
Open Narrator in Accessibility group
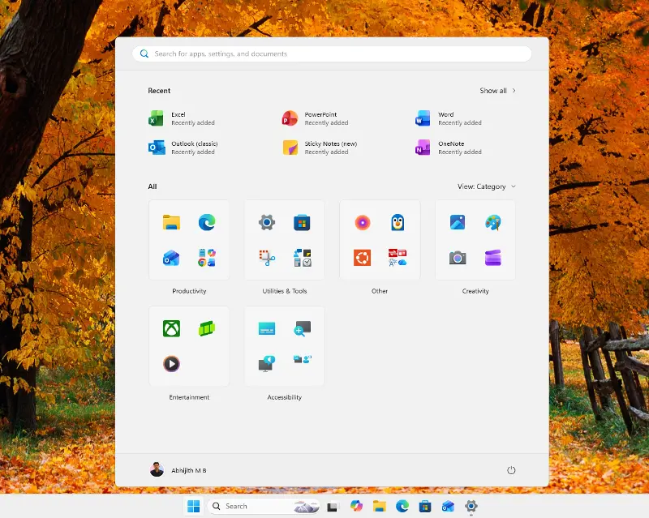[267, 364]
